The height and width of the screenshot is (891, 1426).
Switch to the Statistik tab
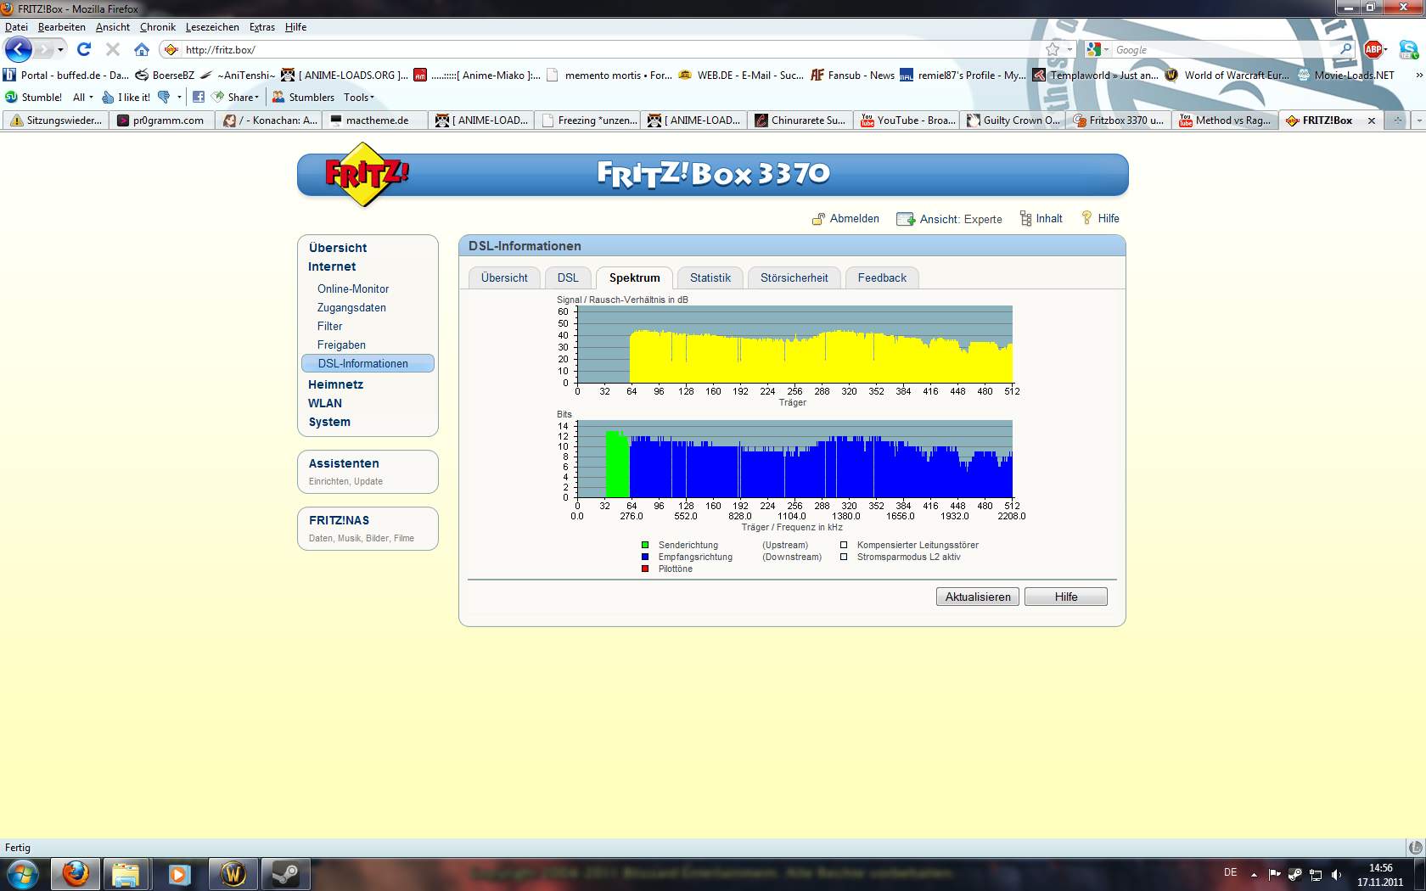click(710, 277)
